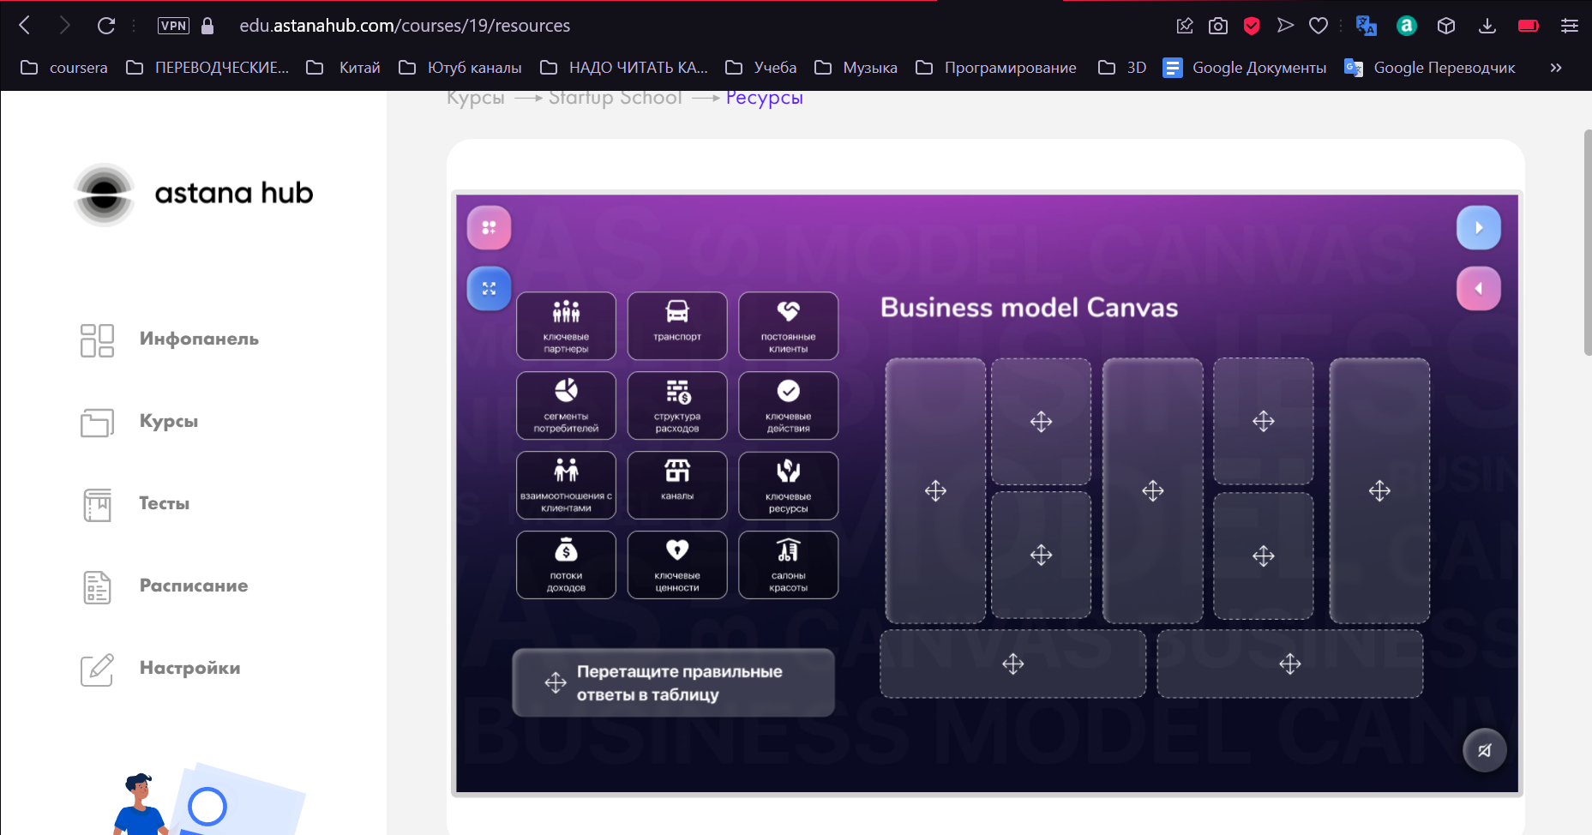Select the 'потоки доходов' card

click(x=566, y=565)
